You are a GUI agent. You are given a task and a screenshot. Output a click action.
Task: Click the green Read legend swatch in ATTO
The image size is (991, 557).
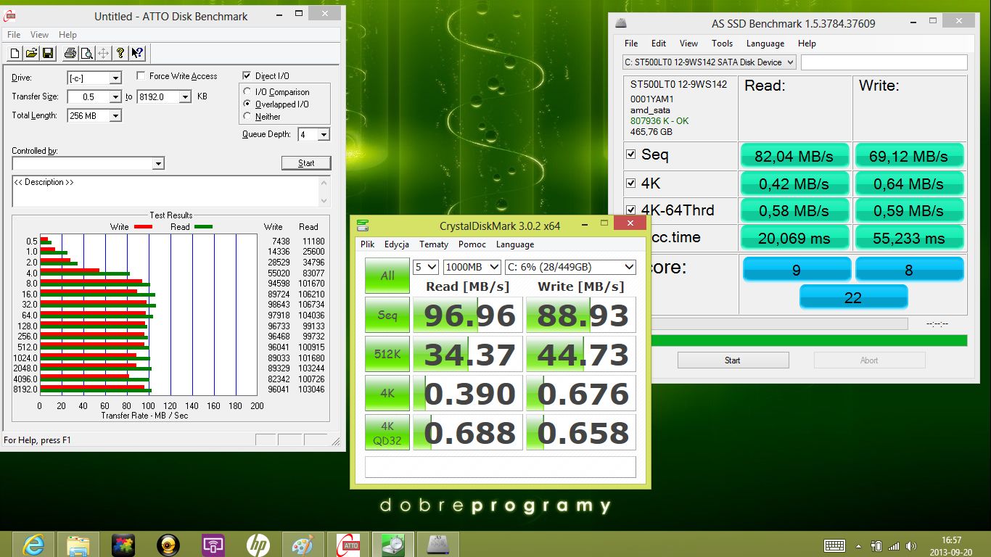[x=203, y=227]
